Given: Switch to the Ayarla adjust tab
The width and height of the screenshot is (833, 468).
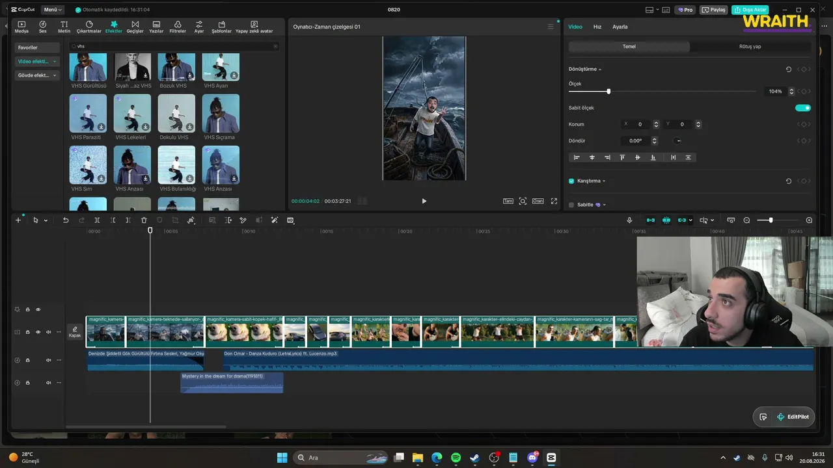Looking at the screenshot, I should coord(620,27).
